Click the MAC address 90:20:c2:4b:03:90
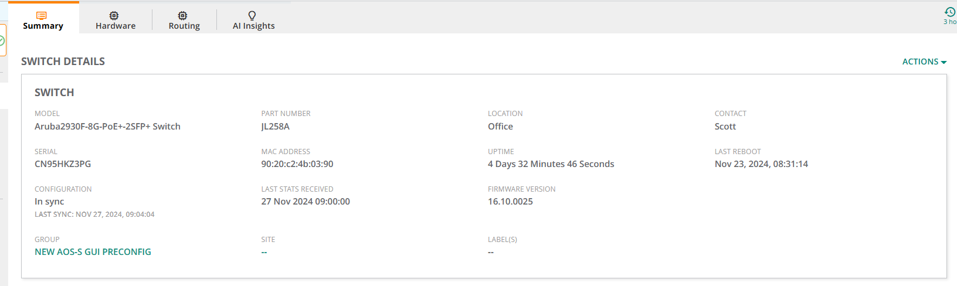Image resolution: width=957 pixels, height=286 pixels. click(297, 164)
